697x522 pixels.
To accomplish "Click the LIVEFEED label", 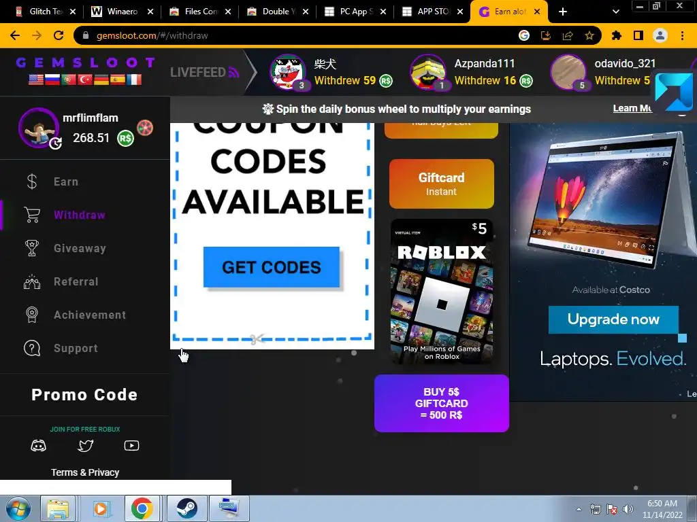I will 204,72.
